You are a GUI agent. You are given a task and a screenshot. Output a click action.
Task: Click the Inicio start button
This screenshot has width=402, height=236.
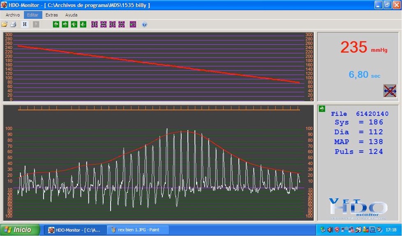[19, 230]
